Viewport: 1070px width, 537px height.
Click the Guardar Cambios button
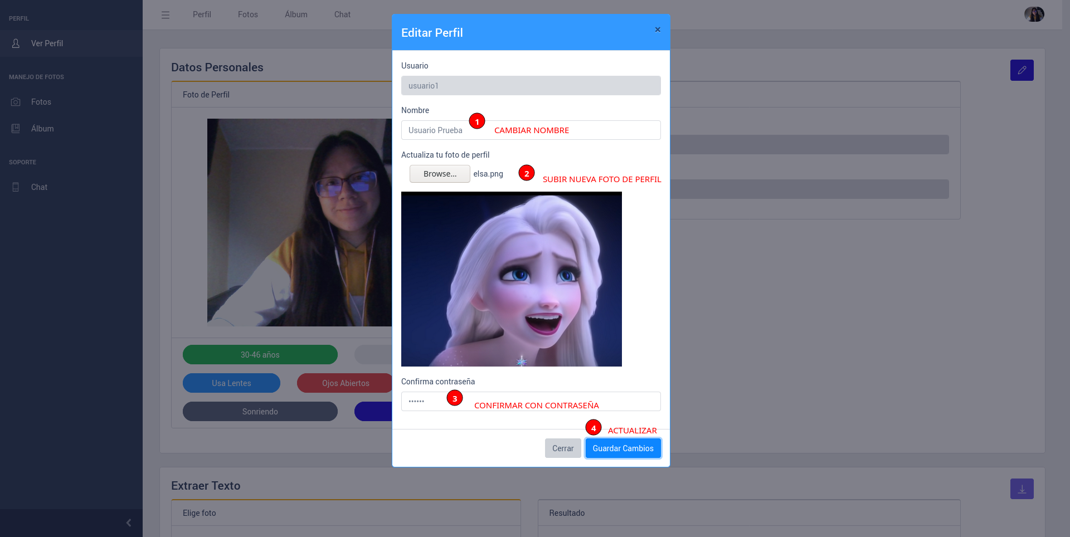tap(623, 448)
